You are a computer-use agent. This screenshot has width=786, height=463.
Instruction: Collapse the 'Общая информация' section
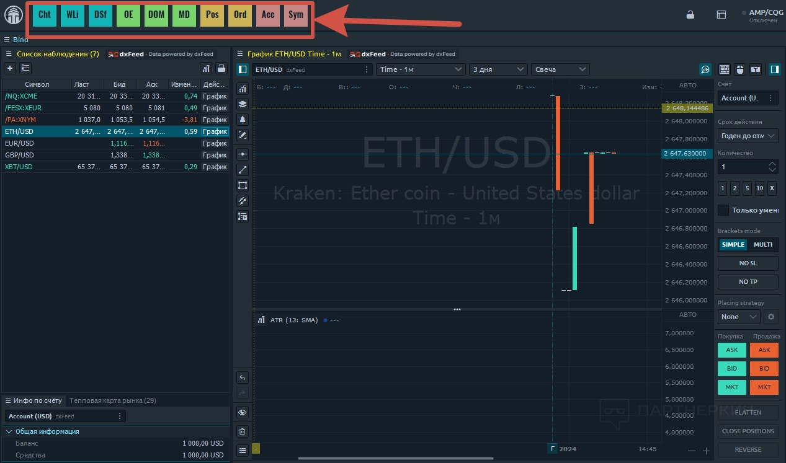tap(9, 431)
